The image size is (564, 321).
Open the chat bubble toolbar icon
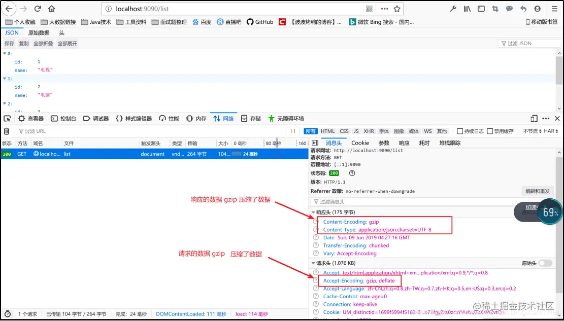pos(509,9)
